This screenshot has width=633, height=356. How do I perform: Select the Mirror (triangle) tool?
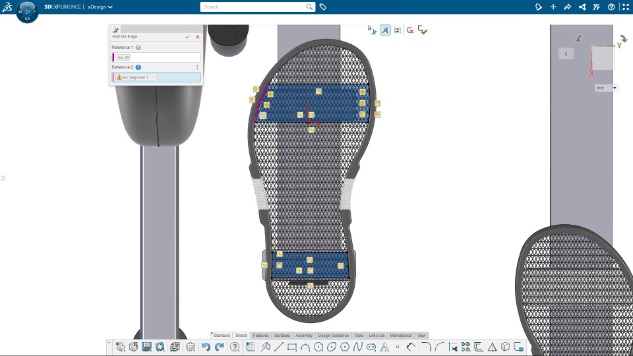(x=492, y=347)
